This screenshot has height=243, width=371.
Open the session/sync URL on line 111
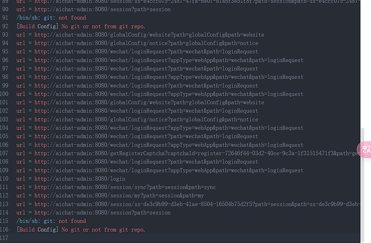point(125,188)
